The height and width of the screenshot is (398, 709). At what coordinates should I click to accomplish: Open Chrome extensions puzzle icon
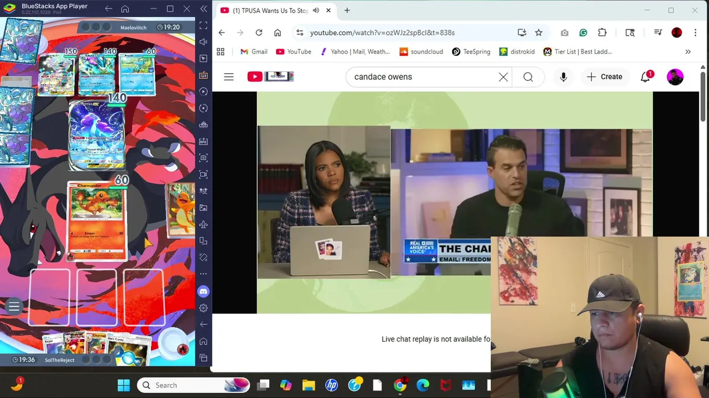602,33
